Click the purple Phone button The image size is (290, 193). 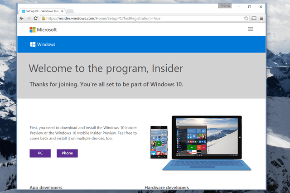click(67, 153)
